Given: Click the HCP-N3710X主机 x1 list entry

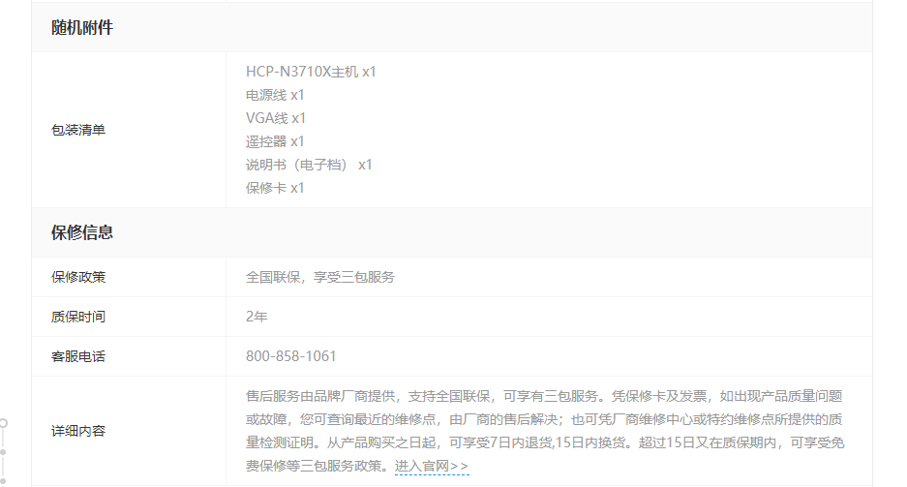Looking at the screenshot, I should coord(311,72).
